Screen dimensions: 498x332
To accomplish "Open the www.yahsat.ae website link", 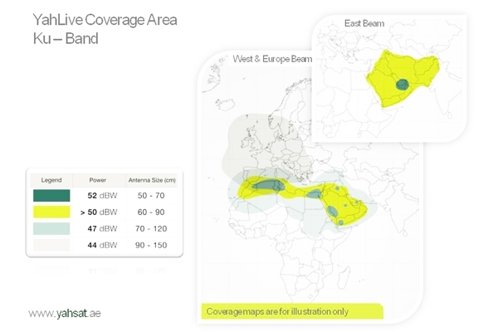I will (65, 313).
